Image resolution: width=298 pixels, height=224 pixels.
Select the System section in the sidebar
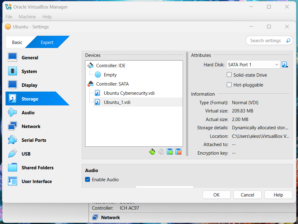pos(29,72)
